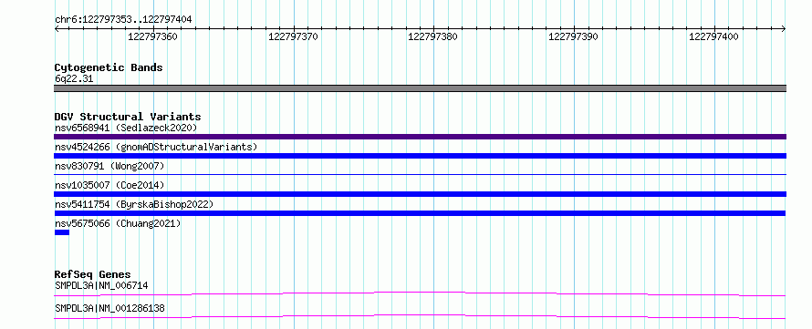The image size is (812, 329).
Task: Click ruler tick label 122797390
Action: click(x=573, y=36)
